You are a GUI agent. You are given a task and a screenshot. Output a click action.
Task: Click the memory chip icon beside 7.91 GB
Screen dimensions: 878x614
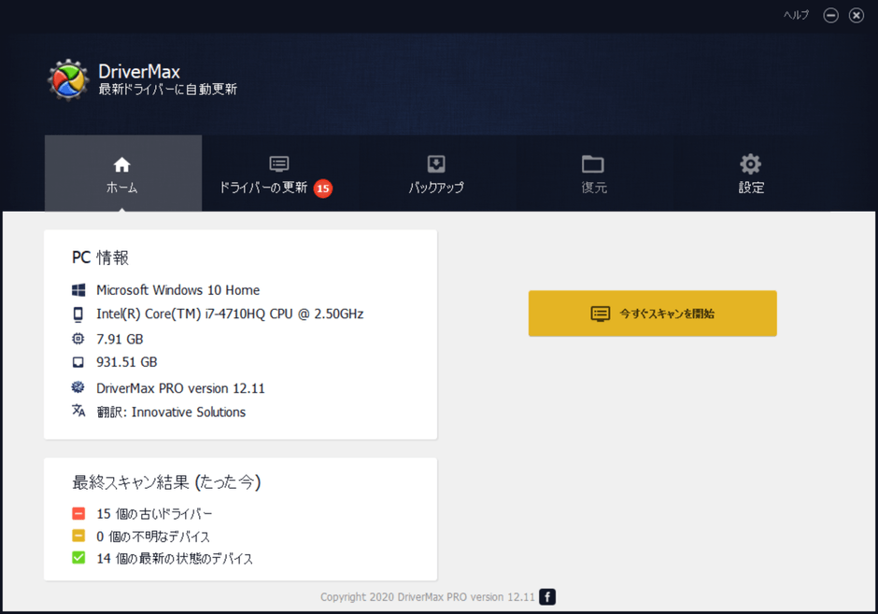coord(78,339)
